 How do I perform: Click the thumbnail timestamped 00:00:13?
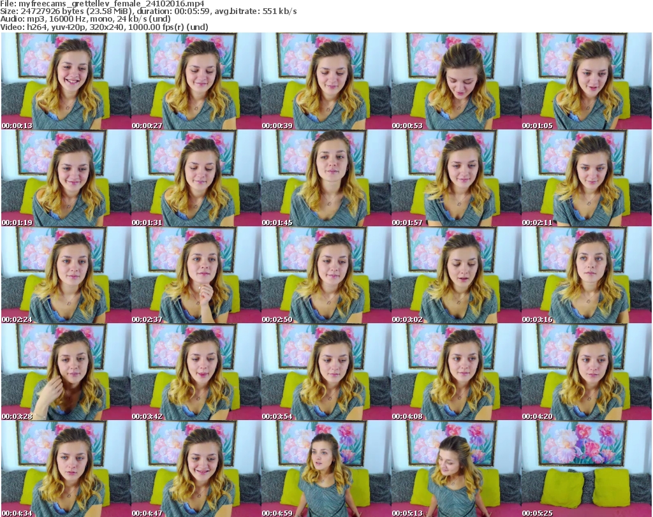point(65,81)
